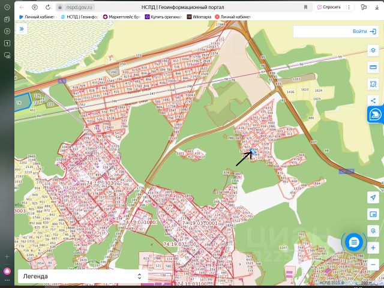
Task: Open the map layers icon
Action: pyautogui.click(x=373, y=50)
